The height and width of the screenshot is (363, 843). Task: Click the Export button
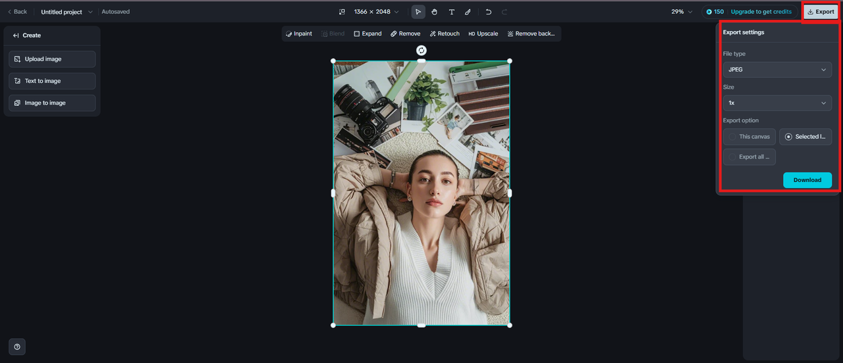[821, 12]
